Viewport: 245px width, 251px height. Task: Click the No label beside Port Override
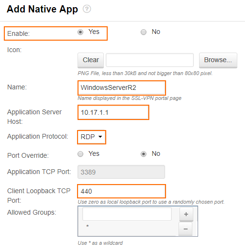pos(156,153)
